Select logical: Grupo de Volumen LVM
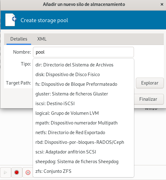Screen dimensions: 166x180 (83, 113)
